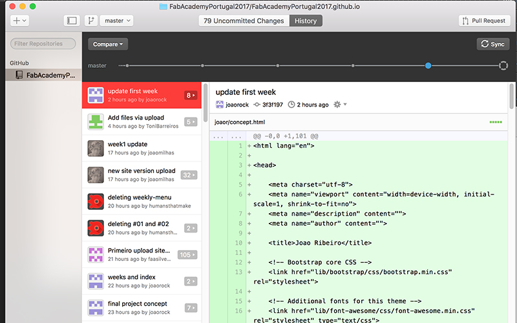Click the fourth commit dot on timeline
The image size is (517, 323).
pos(353,66)
